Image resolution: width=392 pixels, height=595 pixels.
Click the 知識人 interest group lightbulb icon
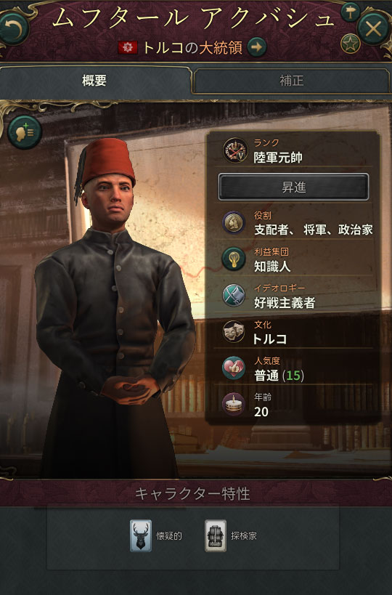234,259
